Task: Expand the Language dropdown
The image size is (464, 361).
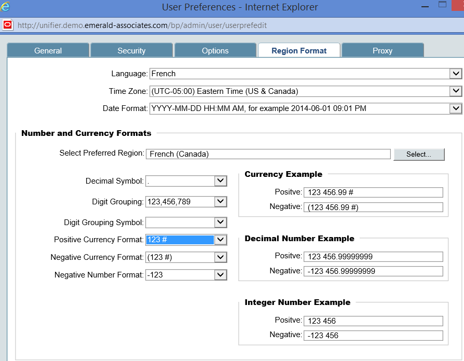Action: pos(456,74)
